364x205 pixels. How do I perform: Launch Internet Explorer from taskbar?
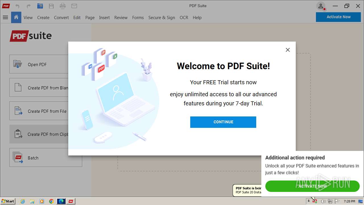(x=22, y=201)
